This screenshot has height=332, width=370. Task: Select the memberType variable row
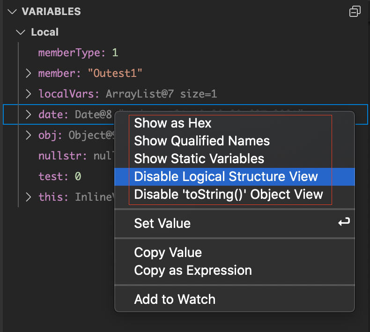185,53
